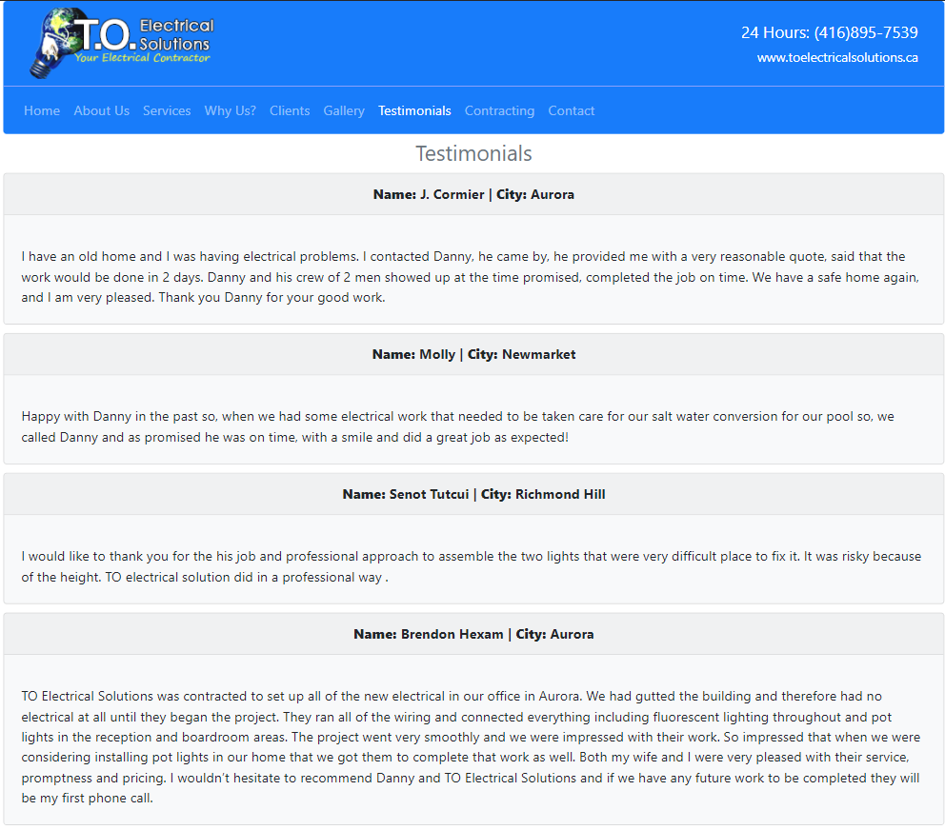Open the www.toelectricalsolutions.ca website link
945x830 pixels.
coord(837,58)
